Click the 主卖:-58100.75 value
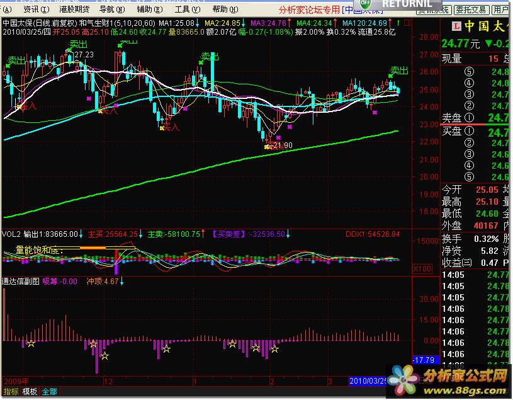This screenshot has width=513, height=400. (x=174, y=234)
